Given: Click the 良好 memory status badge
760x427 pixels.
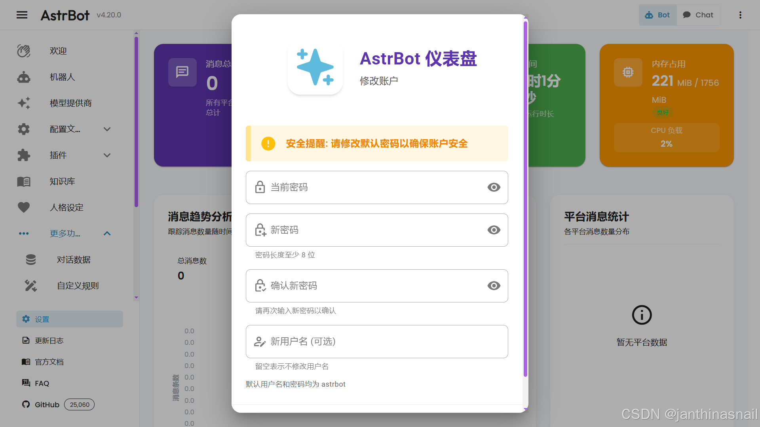Looking at the screenshot, I should (x=663, y=113).
